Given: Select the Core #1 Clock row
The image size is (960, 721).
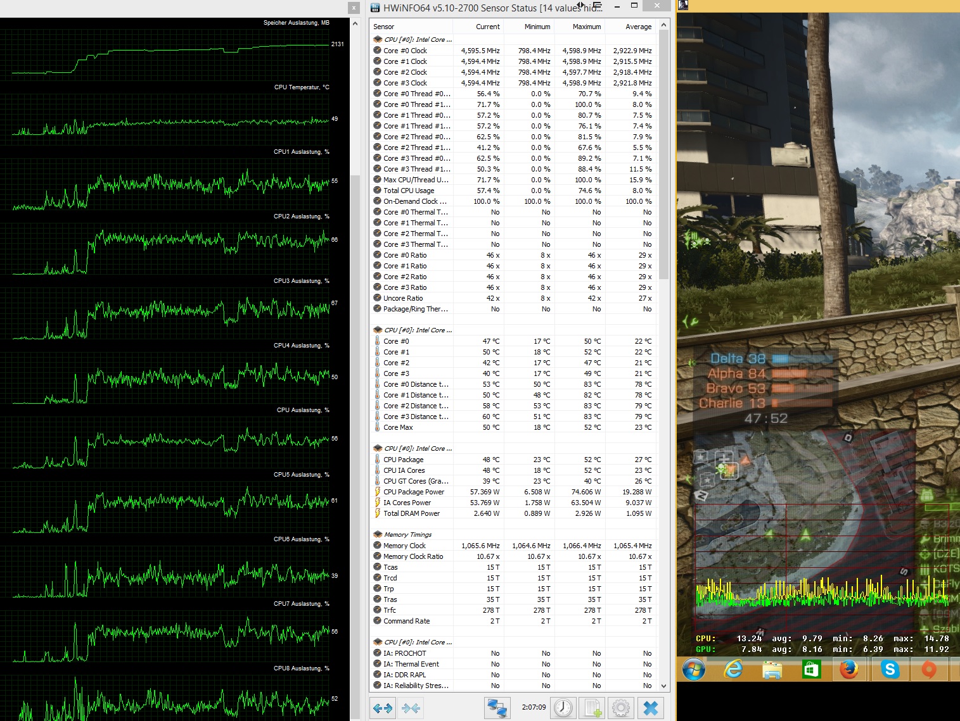Looking at the screenshot, I should tap(513, 61).
